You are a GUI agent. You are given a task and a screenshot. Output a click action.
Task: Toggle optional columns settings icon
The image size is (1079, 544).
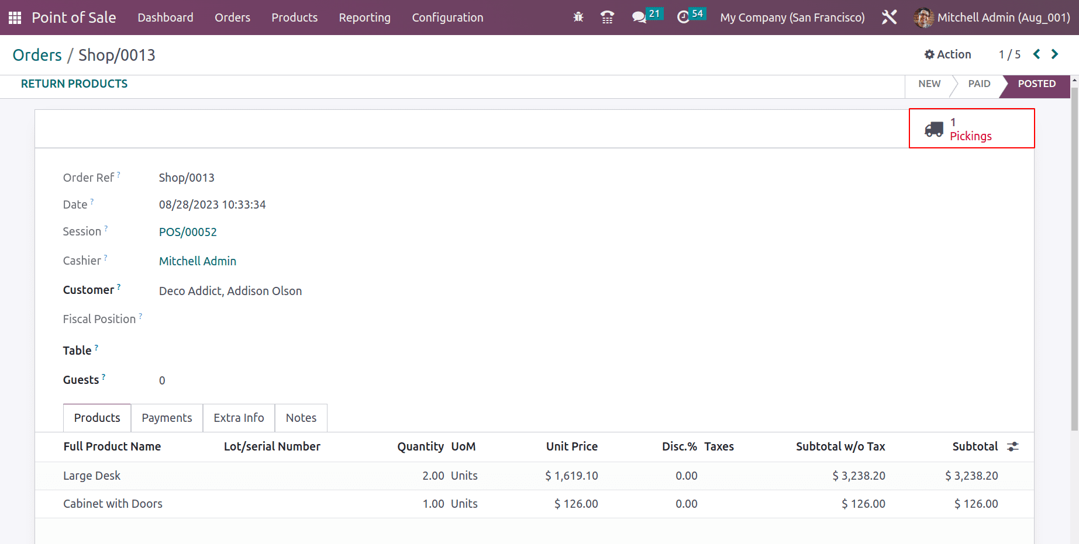pyautogui.click(x=1012, y=446)
